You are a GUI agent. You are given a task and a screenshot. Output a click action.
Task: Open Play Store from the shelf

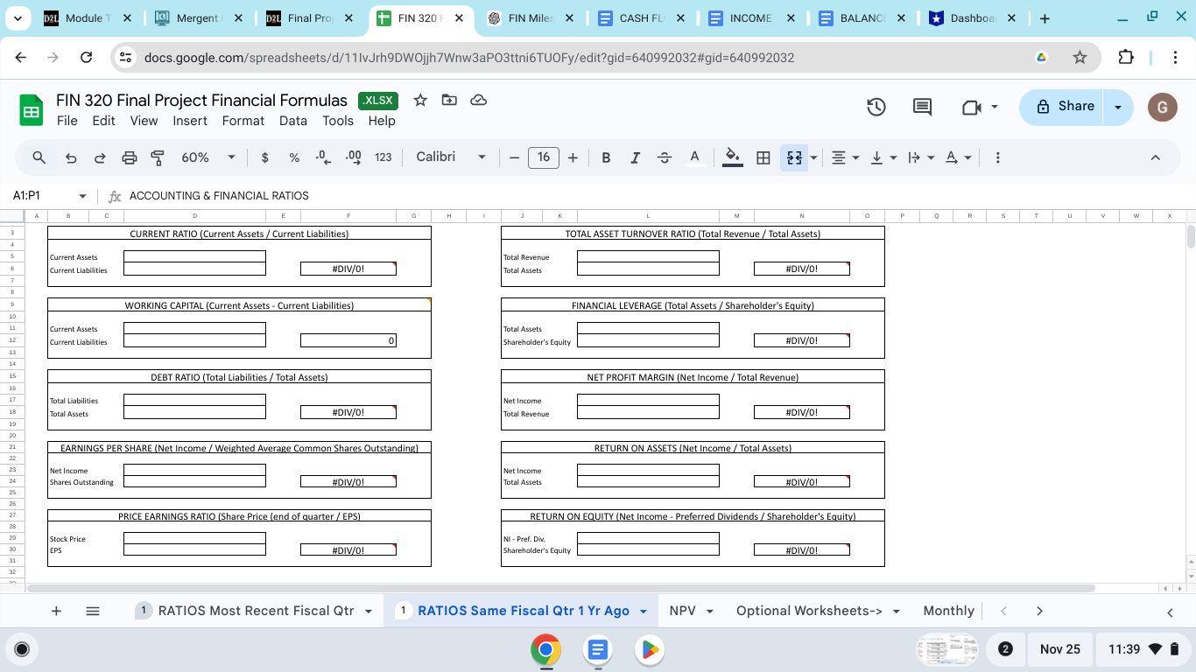pyautogui.click(x=650, y=650)
